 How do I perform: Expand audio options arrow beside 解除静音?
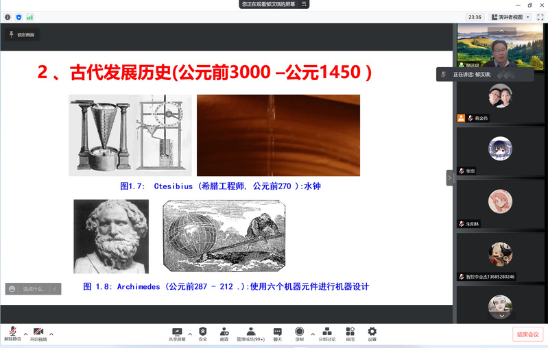pyautogui.click(x=26, y=334)
